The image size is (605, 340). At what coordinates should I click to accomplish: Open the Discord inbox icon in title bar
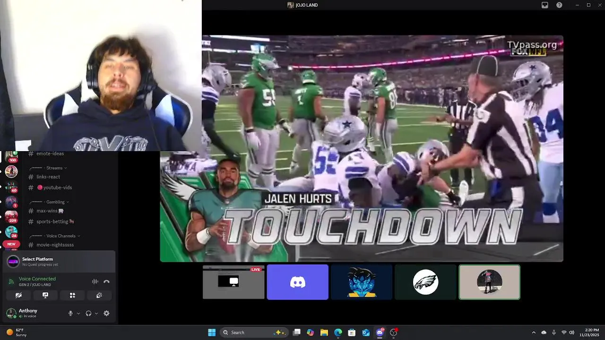click(x=545, y=5)
